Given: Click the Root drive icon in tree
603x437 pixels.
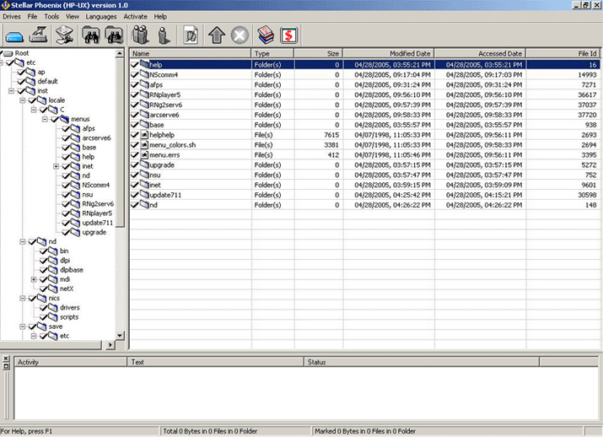Looking at the screenshot, I should pos(8,53).
